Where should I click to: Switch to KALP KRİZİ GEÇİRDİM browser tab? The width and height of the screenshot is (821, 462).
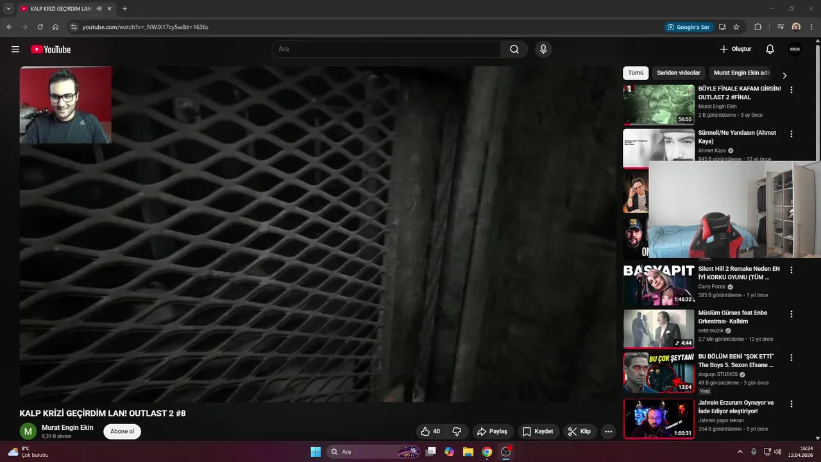click(61, 9)
